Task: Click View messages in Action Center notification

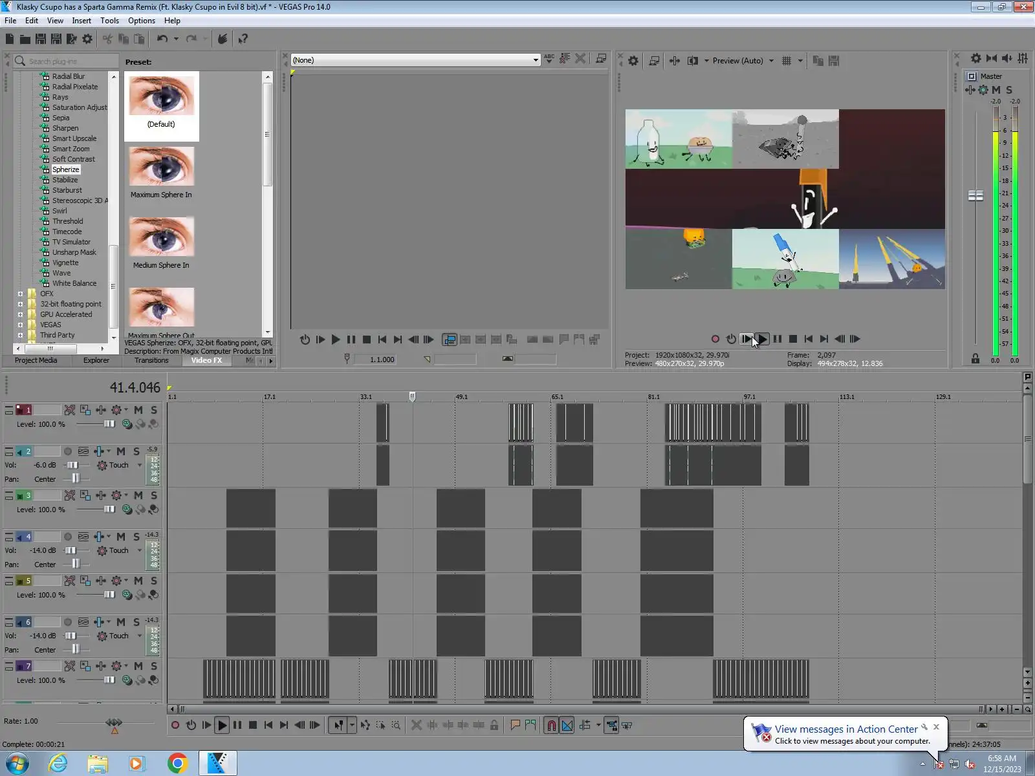Action: pos(845,729)
